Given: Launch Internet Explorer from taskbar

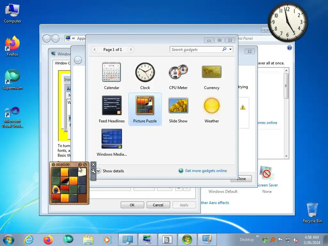Looking at the screenshot, I should [29, 240].
